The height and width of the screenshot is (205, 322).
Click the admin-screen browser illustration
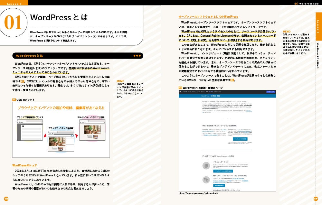[x=30, y=130]
